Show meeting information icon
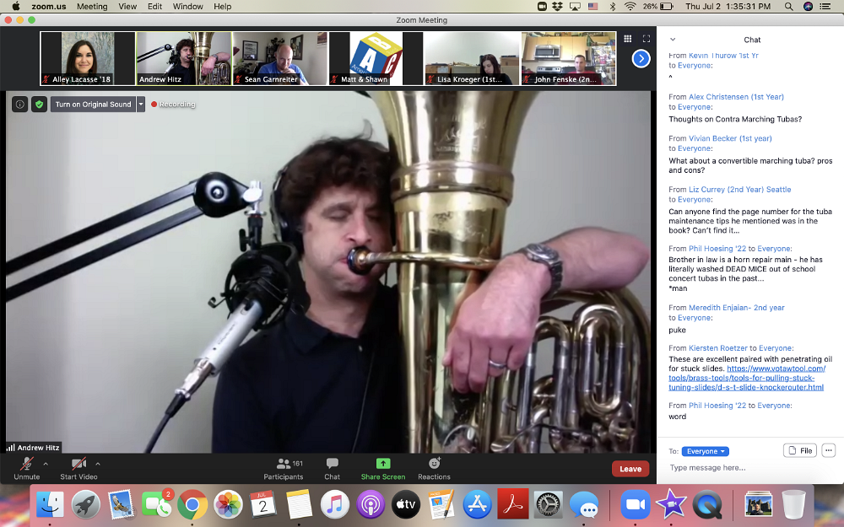The height and width of the screenshot is (527, 844). [20, 105]
